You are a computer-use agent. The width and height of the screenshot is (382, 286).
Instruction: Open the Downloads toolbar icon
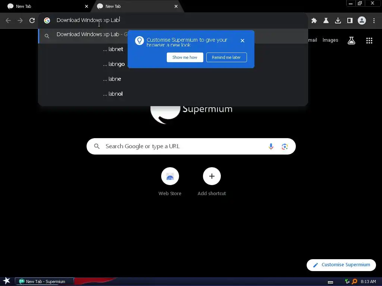tap(338, 20)
